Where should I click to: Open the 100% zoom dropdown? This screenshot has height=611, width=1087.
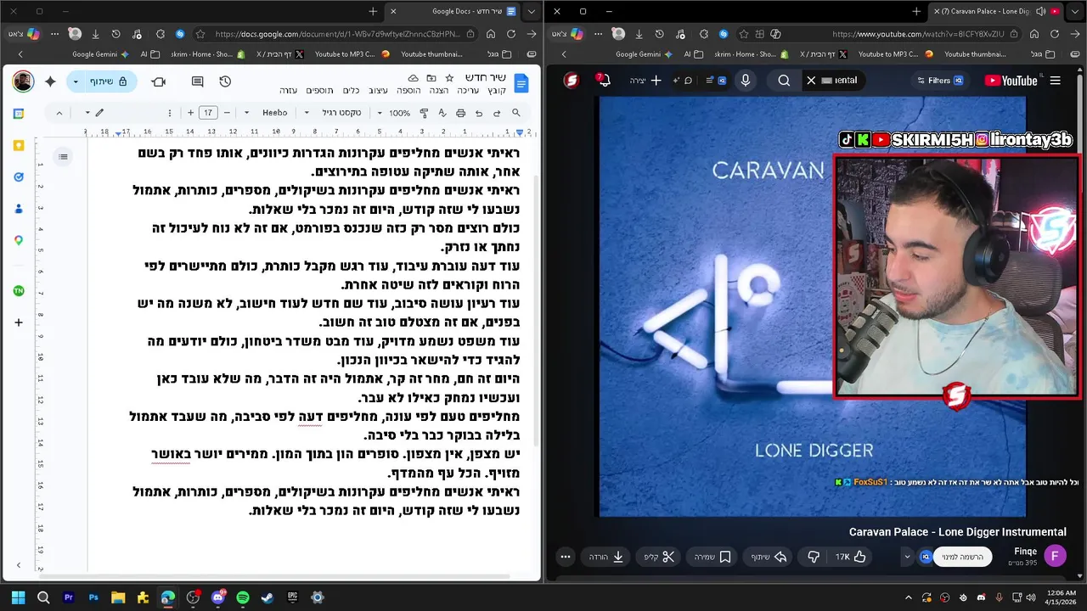(394, 113)
